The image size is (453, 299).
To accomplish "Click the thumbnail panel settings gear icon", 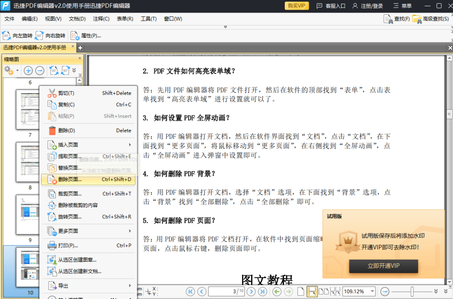I will tap(8, 70).
